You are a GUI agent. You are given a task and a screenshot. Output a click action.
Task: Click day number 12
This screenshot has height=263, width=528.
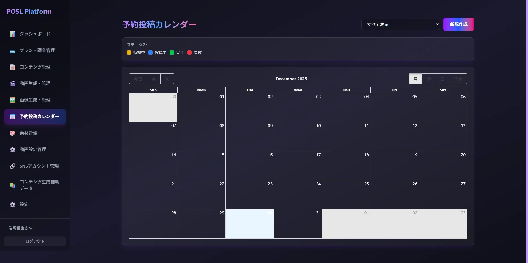pyautogui.click(x=415, y=126)
